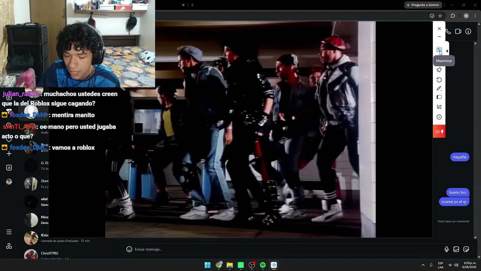Select the "hagalñe" message bubble

(x=460, y=157)
